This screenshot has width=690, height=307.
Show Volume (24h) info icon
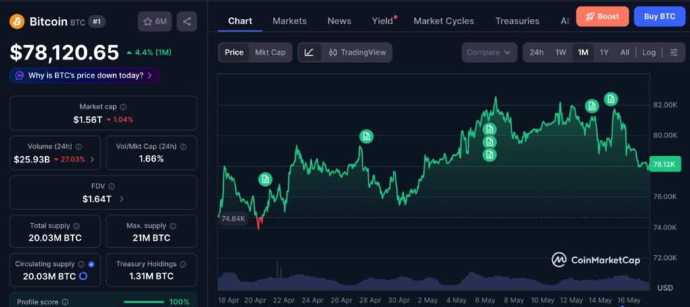coord(78,147)
